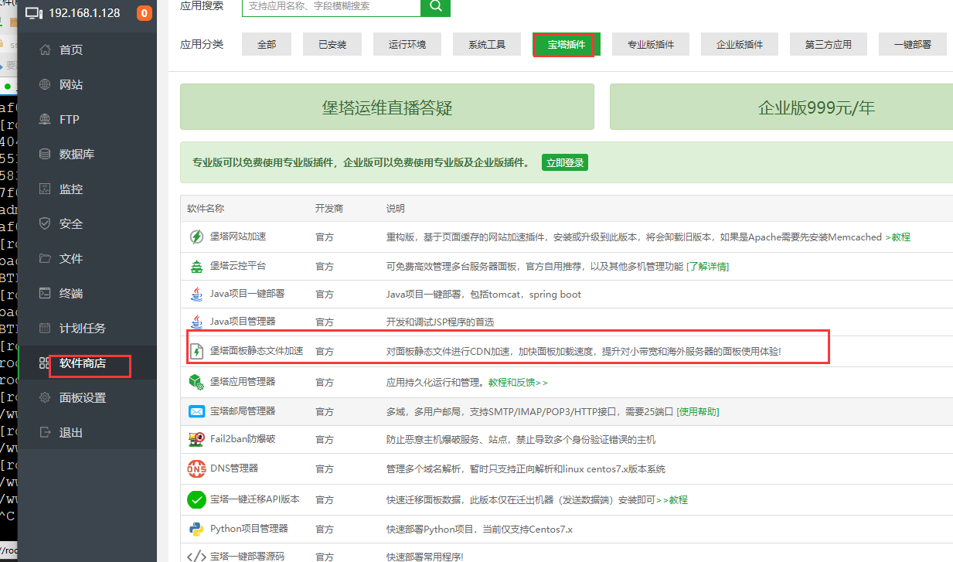Image resolution: width=953 pixels, height=562 pixels.
Task: Click the FTP globe icon in sidebar
Action: 46,119
